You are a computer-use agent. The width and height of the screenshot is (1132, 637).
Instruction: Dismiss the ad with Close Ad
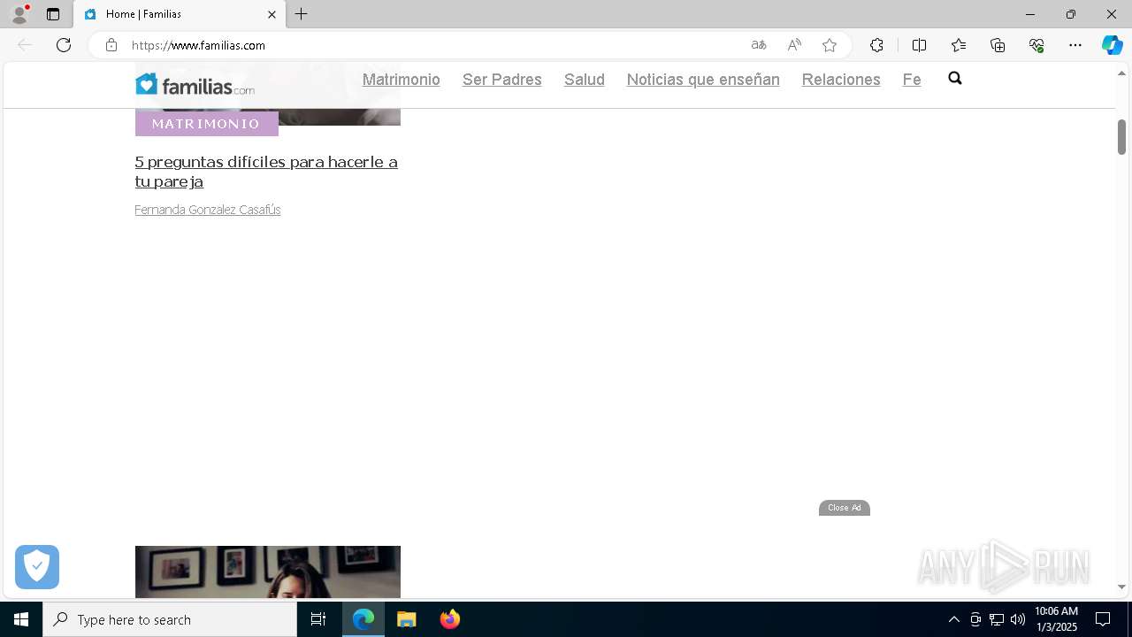(x=845, y=508)
